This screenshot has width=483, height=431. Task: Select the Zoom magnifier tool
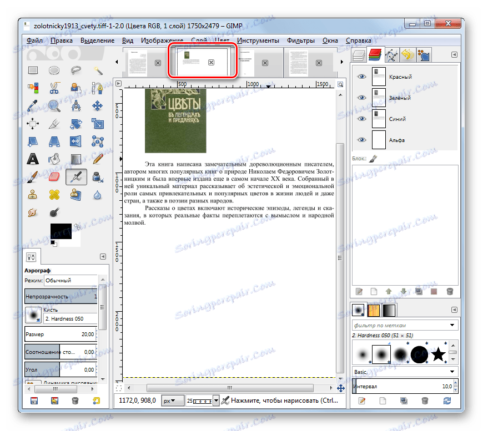(x=54, y=106)
